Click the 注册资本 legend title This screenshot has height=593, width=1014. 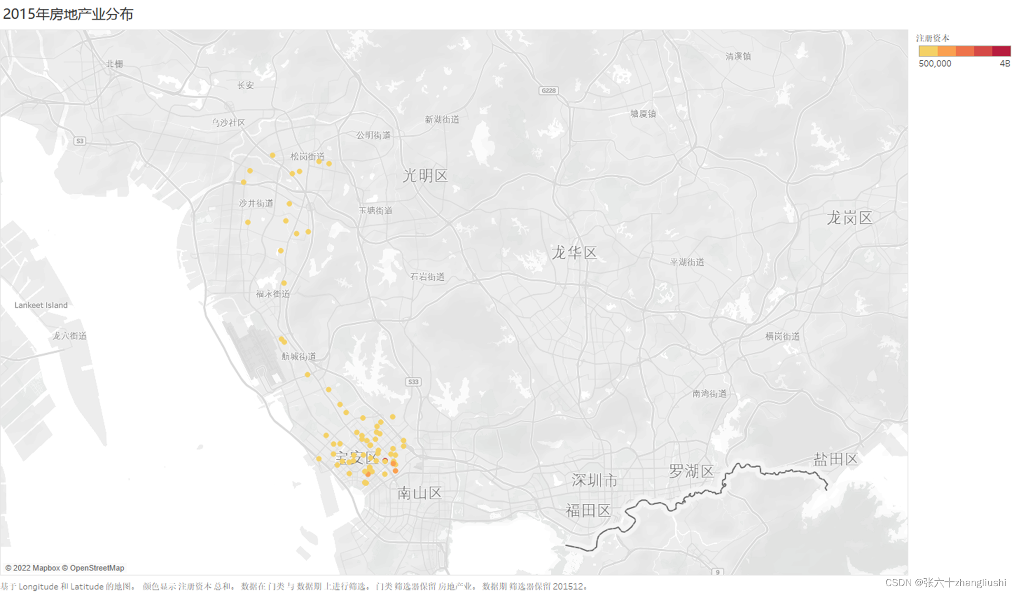(x=932, y=38)
